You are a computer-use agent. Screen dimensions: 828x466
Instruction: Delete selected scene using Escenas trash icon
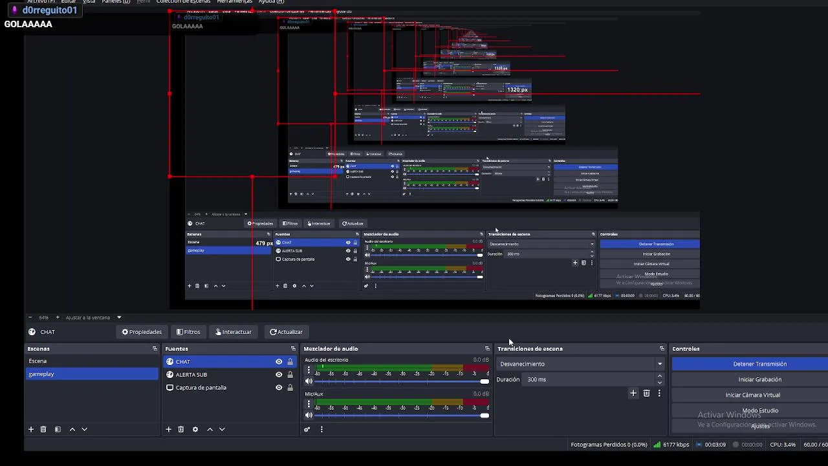(x=43, y=429)
